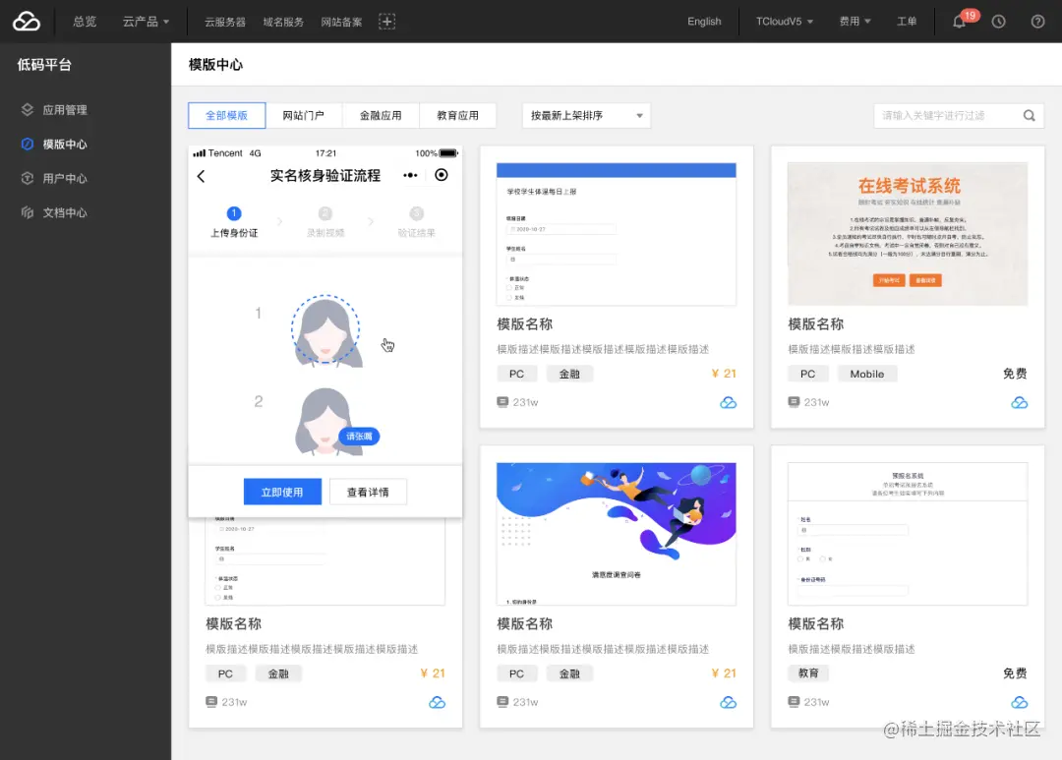Click step 2 录制视频 in the phone preview
1062x760 pixels.
coord(325,223)
